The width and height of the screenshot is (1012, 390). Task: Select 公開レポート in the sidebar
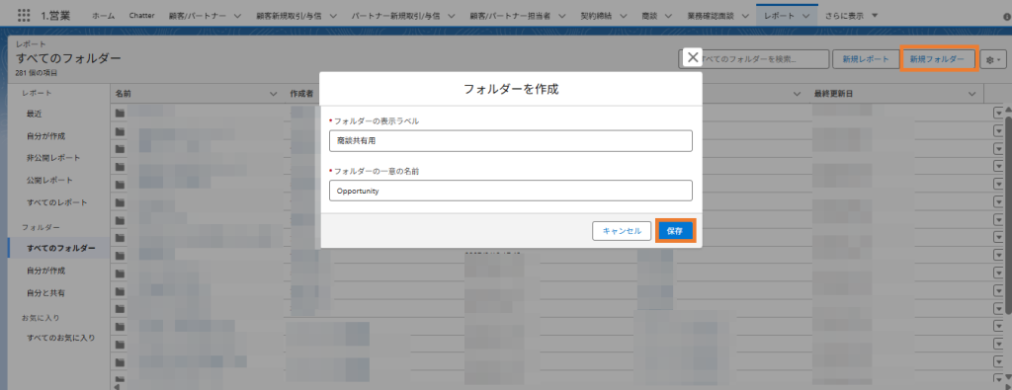(x=49, y=181)
